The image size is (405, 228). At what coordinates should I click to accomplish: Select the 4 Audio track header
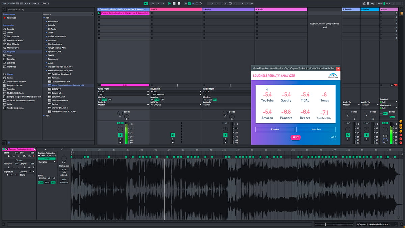281,9
